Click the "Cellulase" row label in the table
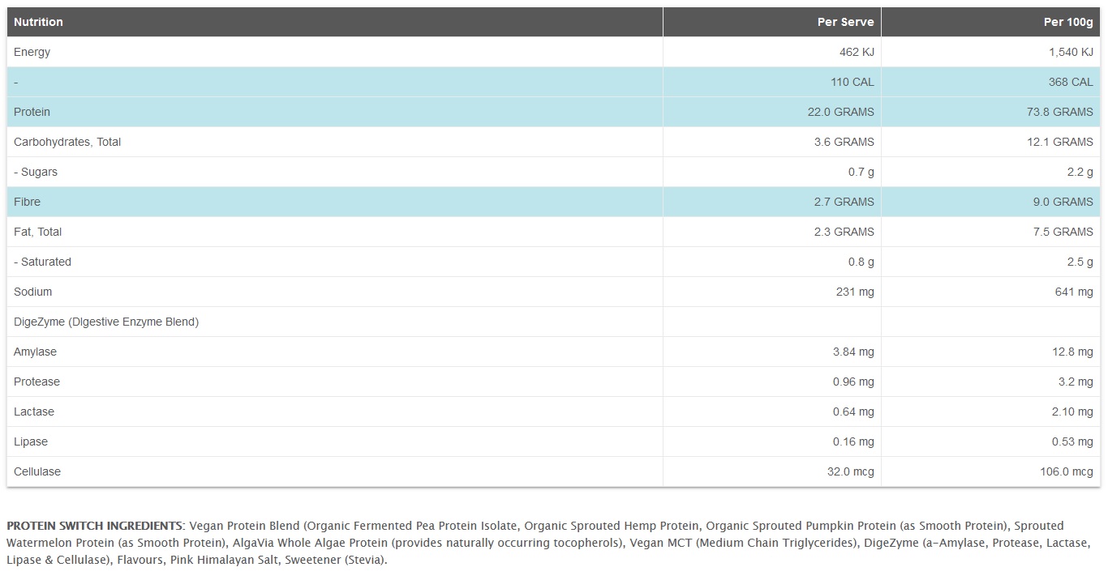 [x=37, y=471]
